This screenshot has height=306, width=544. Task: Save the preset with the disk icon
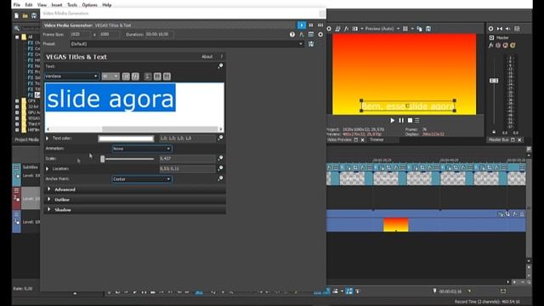(x=311, y=44)
